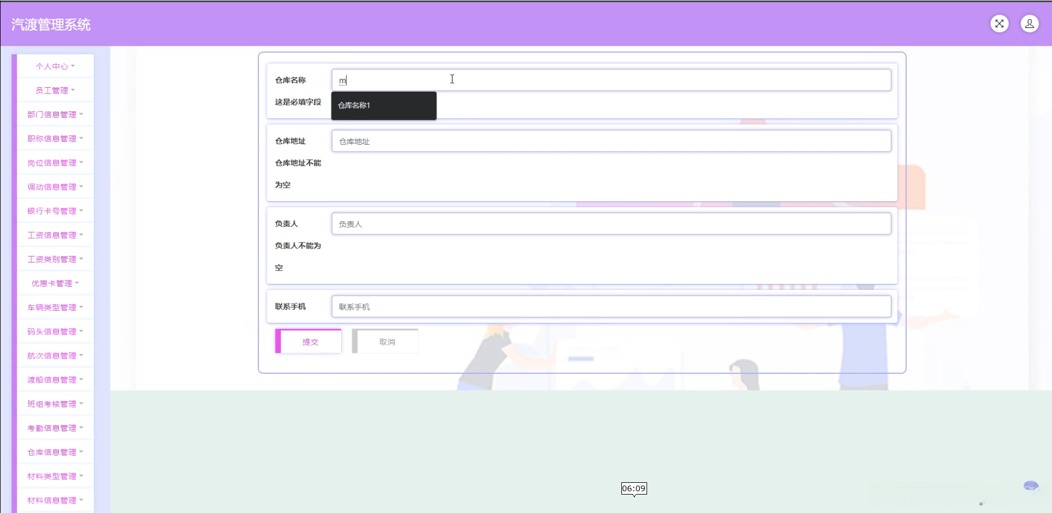Image resolution: width=1052 pixels, height=513 pixels.
Task: Expand the 部门信息管理 menu
Action: point(55,114)
